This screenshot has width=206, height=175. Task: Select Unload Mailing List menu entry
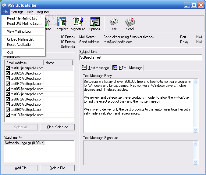(x=23, y=39)
